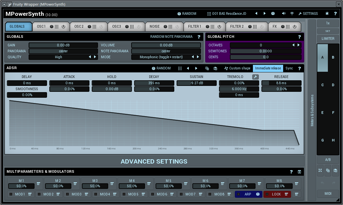
Task: Open Global Pitch help question mark
Action: click(299, 37)
